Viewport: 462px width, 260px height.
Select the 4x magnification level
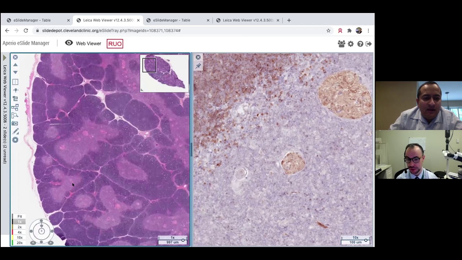[x=19, y=232]
